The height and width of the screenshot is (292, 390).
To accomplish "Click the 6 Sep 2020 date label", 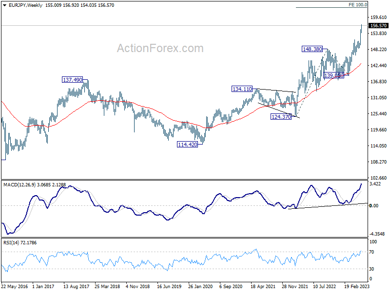I will click(231, 286).
